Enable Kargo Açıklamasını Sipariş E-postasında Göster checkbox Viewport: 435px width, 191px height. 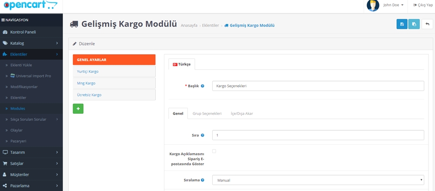click(214, 151)
